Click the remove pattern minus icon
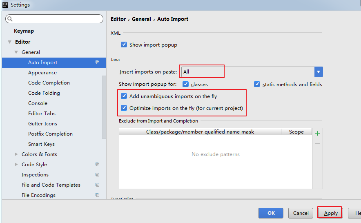 317,143
